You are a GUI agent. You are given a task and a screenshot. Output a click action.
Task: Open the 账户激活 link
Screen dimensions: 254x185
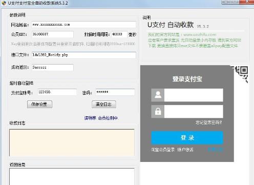pyautogui.click(x=185, y=150)
